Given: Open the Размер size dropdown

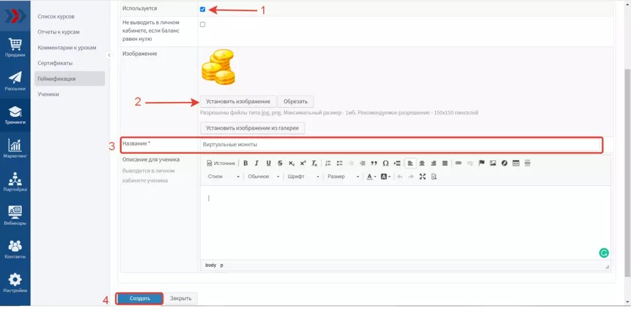Looking at the screenshot, I should click(x=342, y=177).
